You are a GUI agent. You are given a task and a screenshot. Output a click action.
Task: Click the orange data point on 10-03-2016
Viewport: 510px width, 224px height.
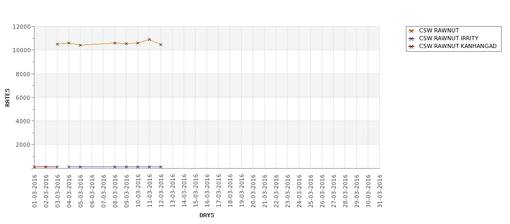(138, 43)
